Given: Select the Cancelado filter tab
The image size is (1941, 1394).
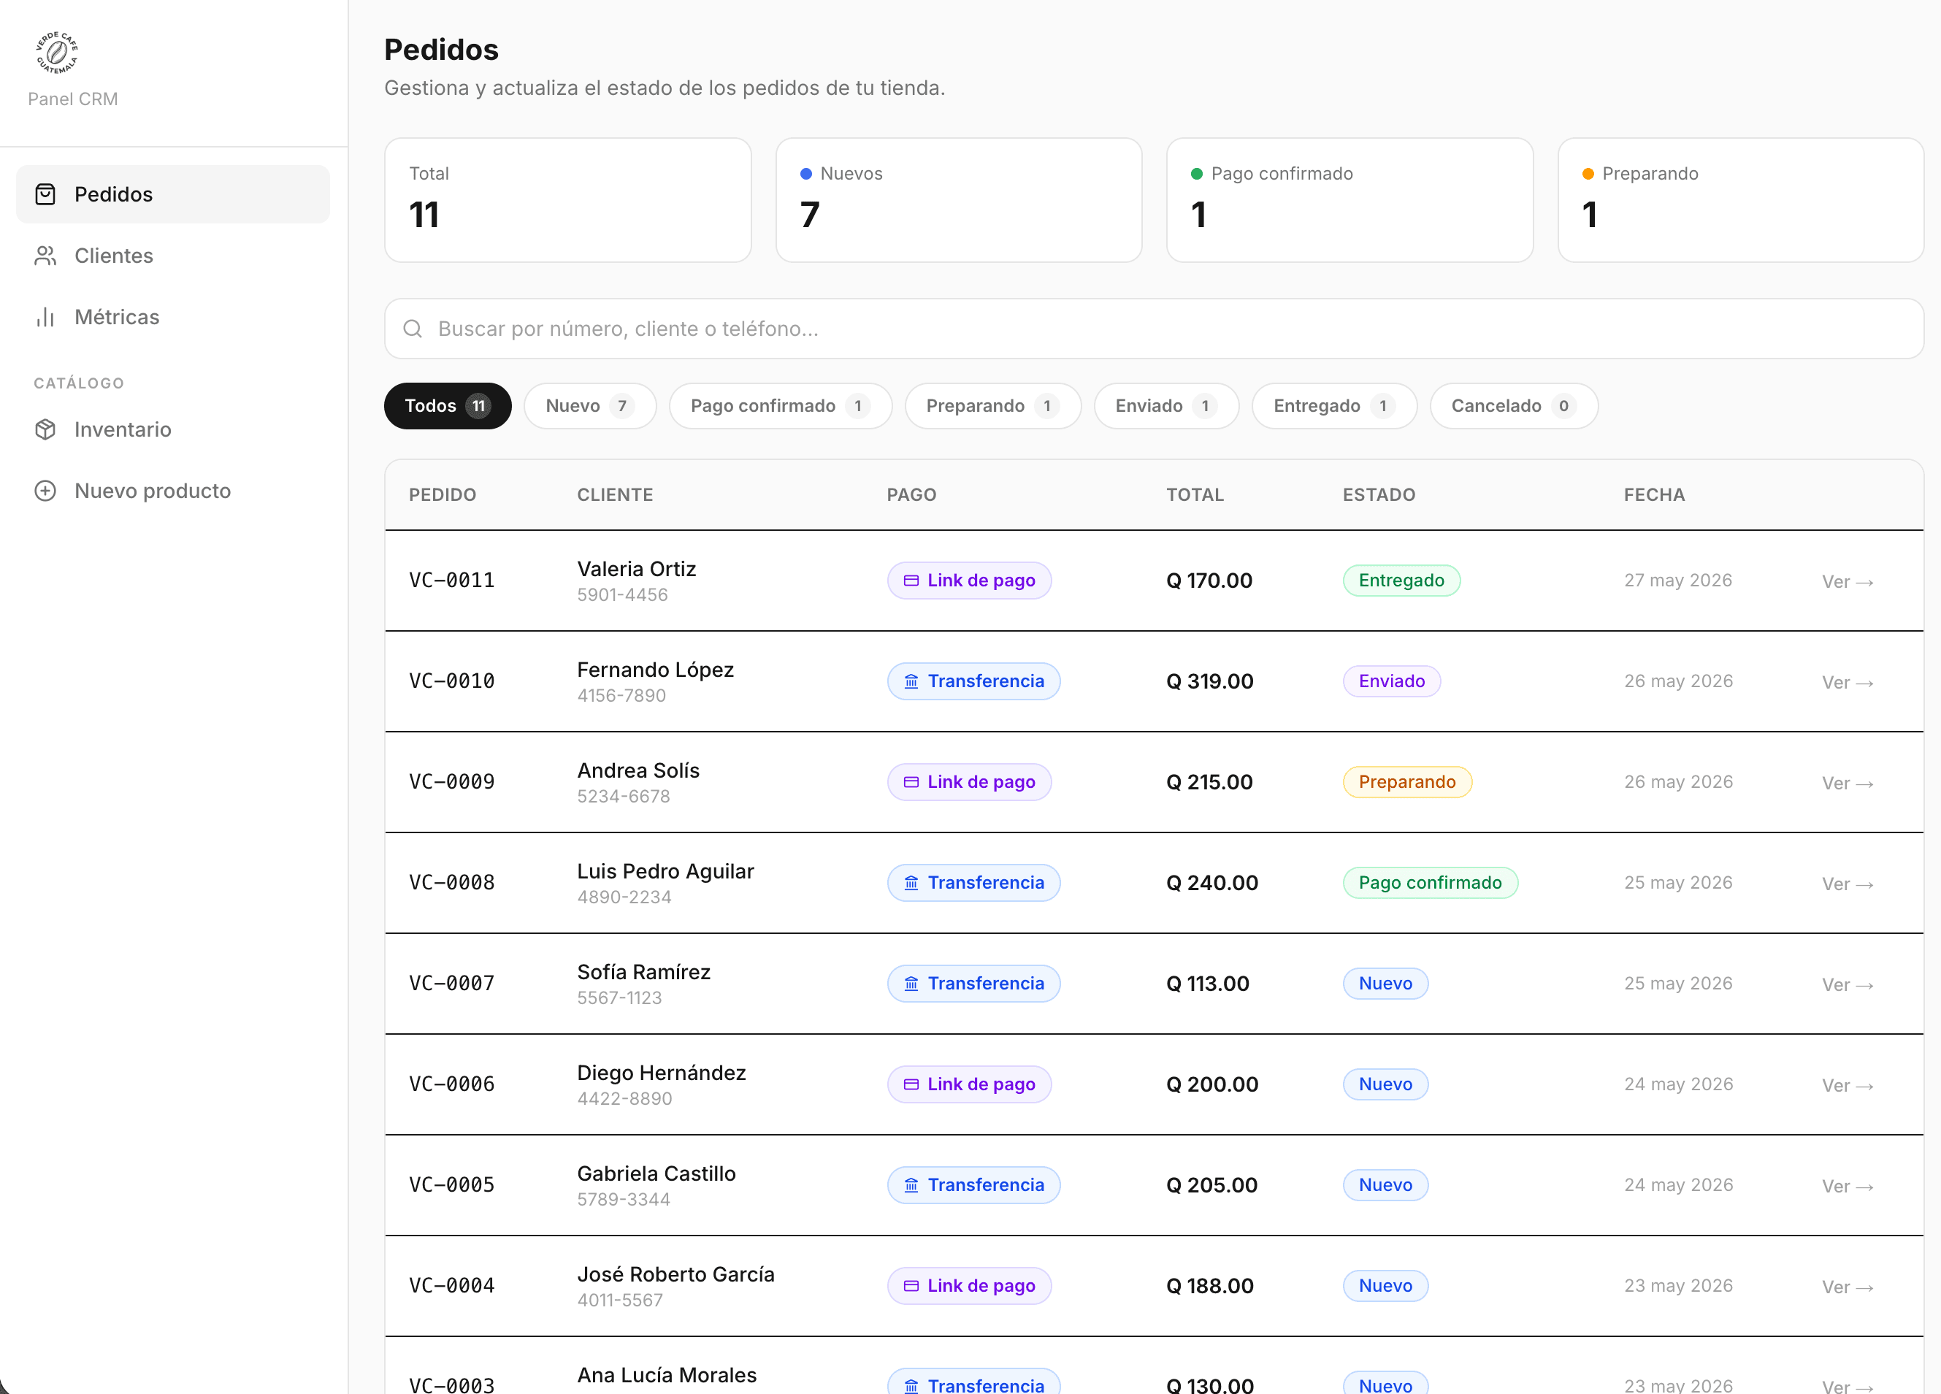Looking at the screenshot, I should click(1514, 405).
